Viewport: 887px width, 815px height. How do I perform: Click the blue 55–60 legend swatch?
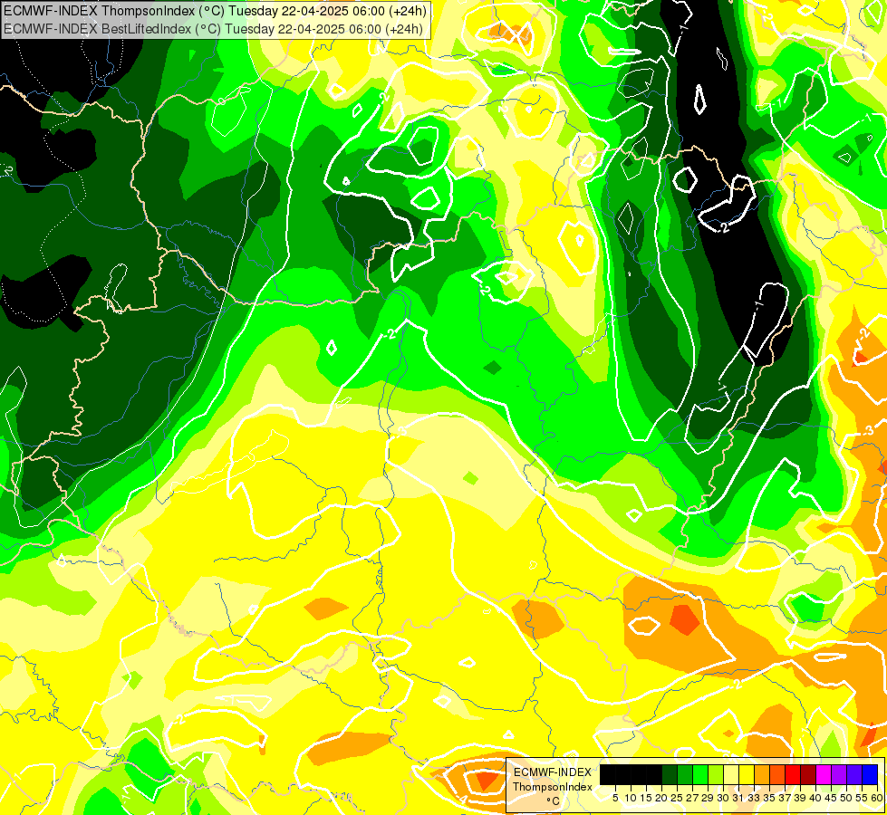pos(870,774)
